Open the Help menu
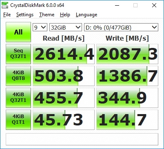The height and width of the screenshot is (149, 164). [65, 15]
